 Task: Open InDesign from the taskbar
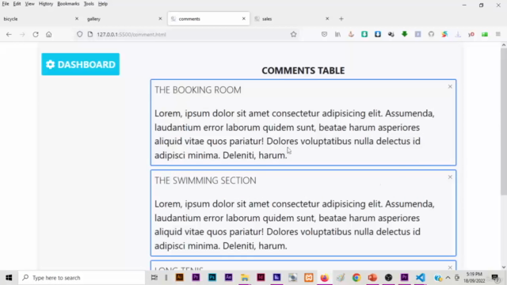click(261, 277)
